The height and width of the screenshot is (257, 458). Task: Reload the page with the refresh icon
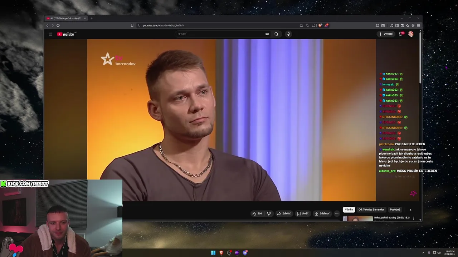[58, 25]
